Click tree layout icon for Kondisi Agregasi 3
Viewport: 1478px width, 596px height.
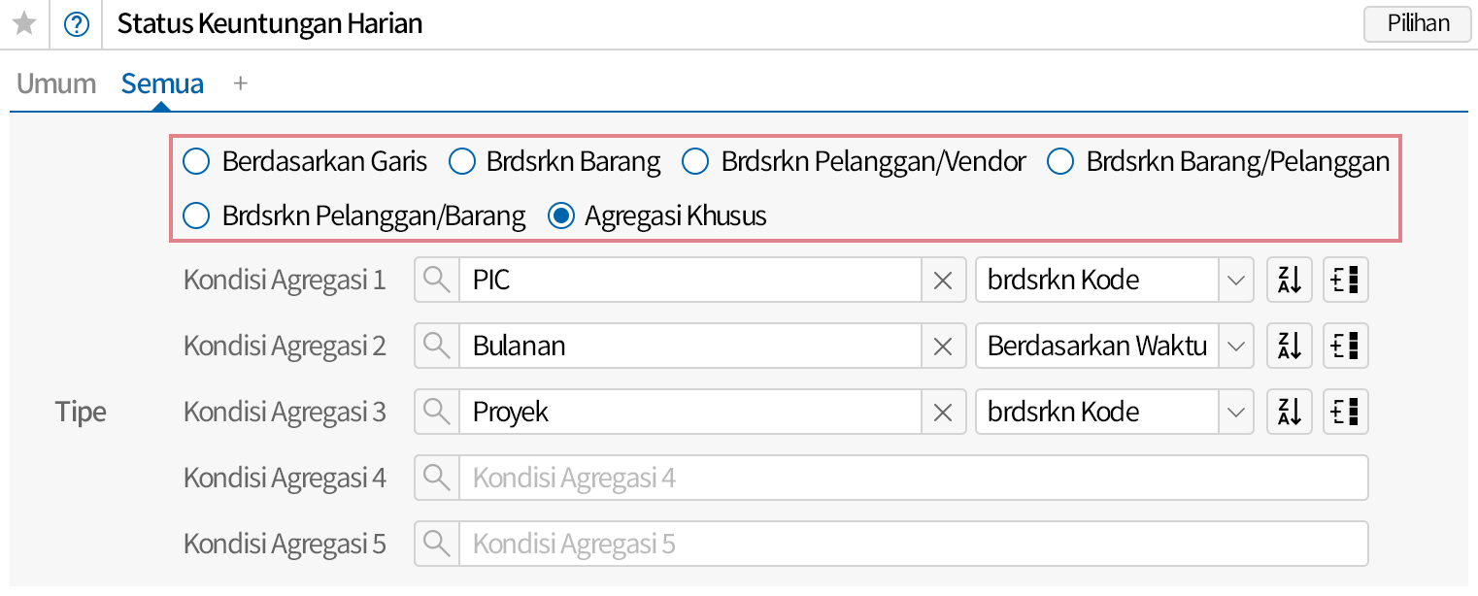1345,413
